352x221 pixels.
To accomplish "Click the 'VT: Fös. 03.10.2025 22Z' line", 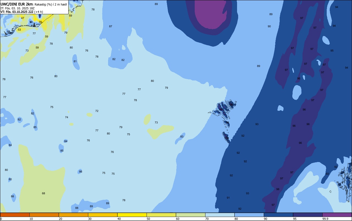I will click(x=17, y=12).
